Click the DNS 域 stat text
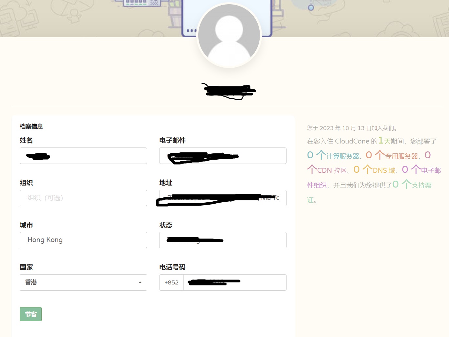 pos(384,170)
